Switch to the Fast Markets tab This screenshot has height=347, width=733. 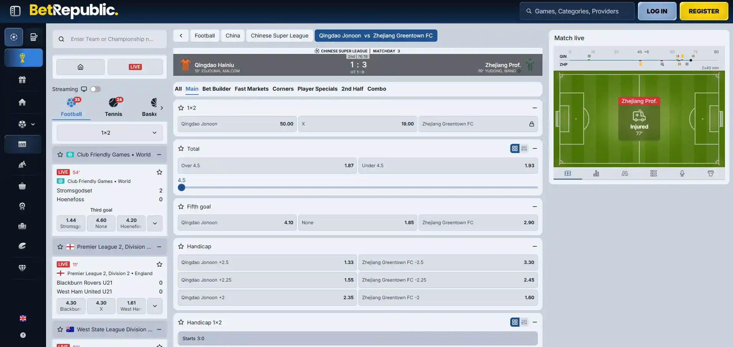point(251,89)
